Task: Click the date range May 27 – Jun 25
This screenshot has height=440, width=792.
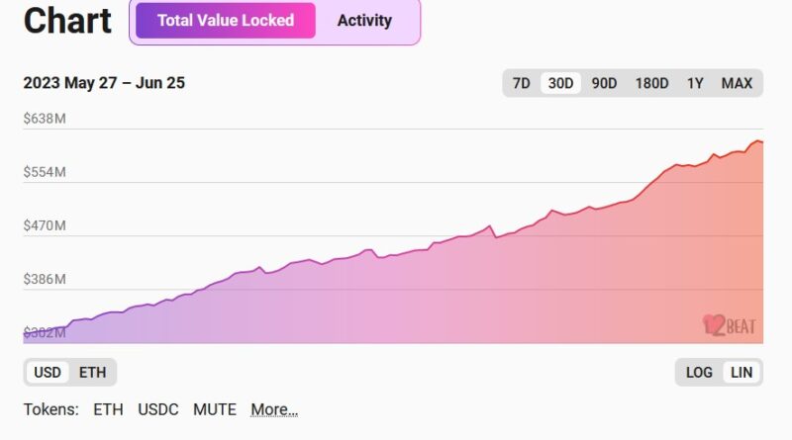Action: pos(104,83)
